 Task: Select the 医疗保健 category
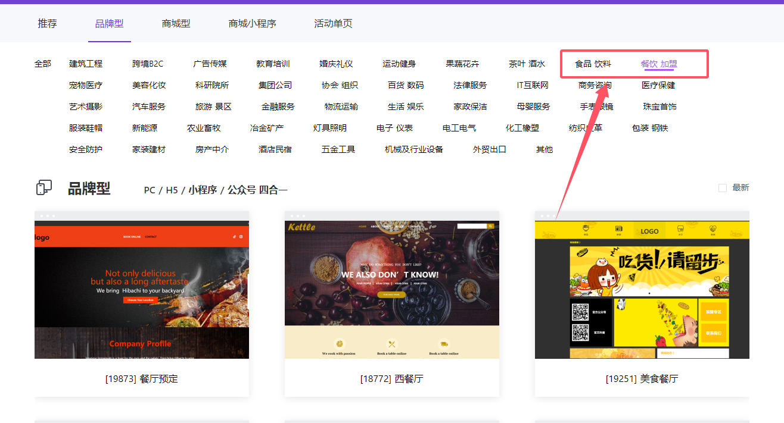tap(658, 85)
